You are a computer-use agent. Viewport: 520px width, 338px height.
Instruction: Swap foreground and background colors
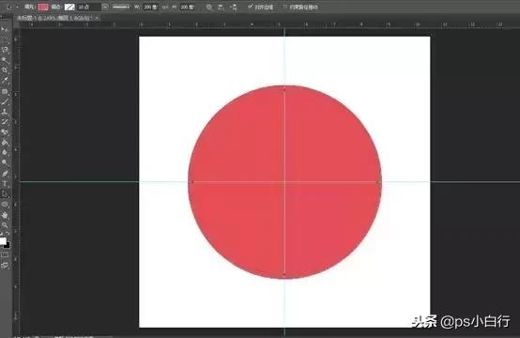pyautogui.click(x=8, y=234)
